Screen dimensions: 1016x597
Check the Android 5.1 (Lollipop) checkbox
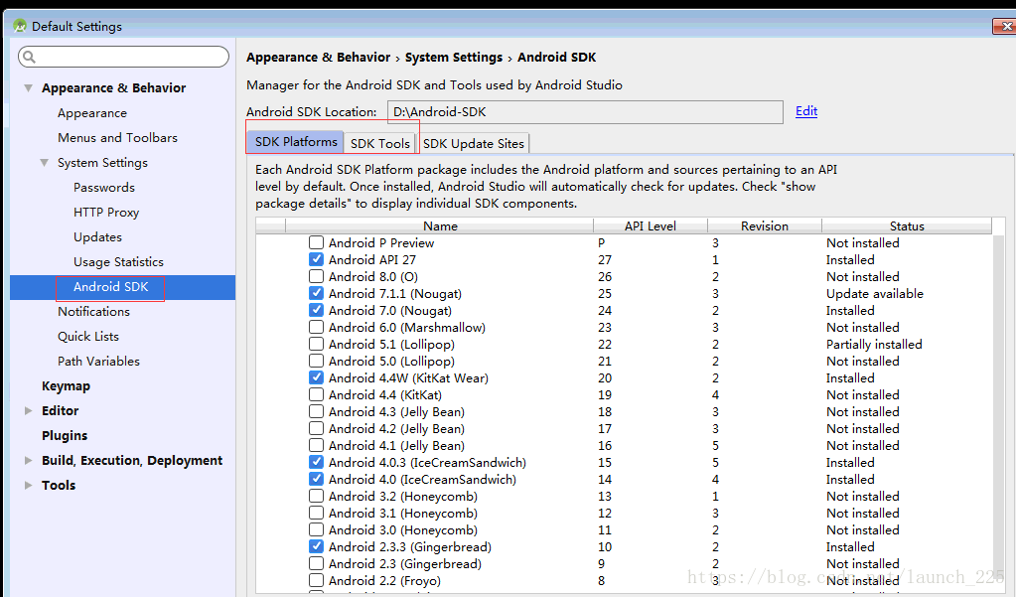coord(316,344)
